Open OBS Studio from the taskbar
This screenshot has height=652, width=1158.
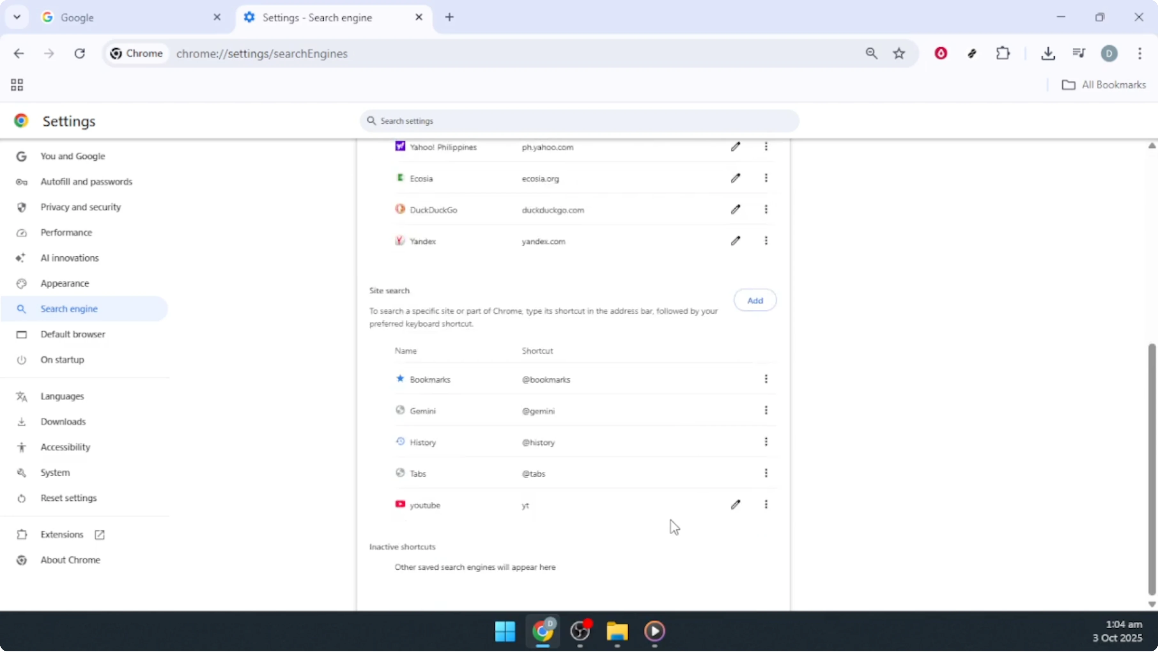(x=580, y=631)
